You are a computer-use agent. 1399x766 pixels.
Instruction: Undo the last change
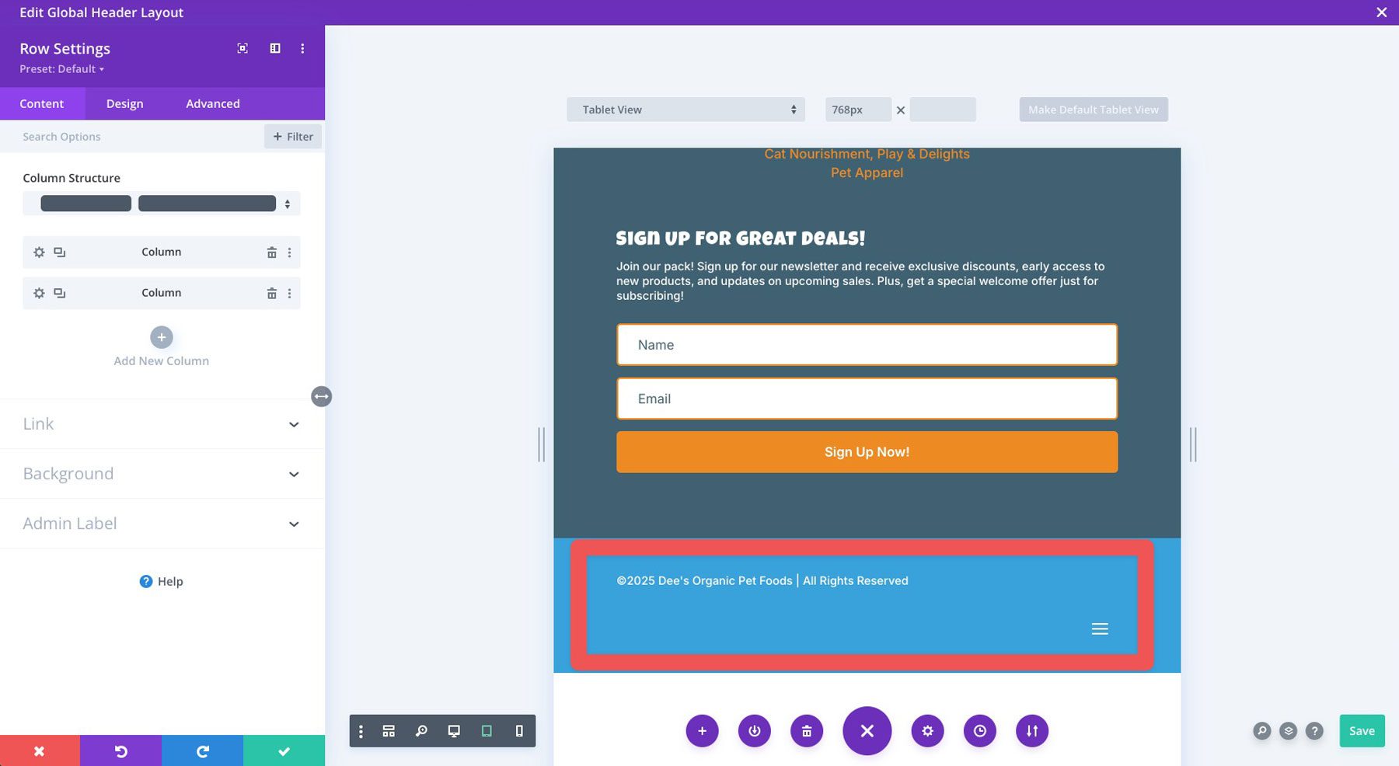pyautogui.click(x=120, y=750)
